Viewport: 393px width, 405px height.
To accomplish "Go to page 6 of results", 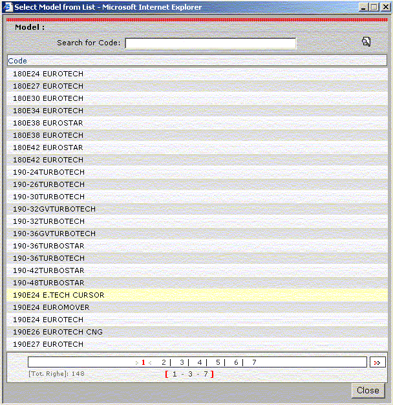I will point(236,362).
